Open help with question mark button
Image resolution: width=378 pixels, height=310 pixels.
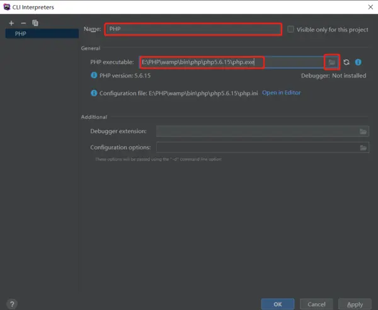pos(12,304)
